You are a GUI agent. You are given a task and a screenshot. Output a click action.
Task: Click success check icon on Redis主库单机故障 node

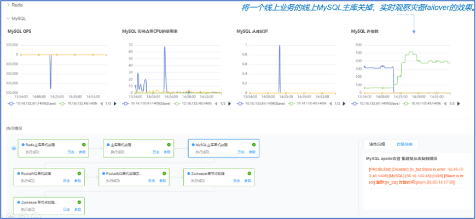[84, 145]
